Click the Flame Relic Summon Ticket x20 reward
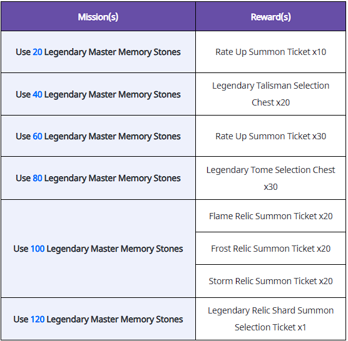This screenshot has height=341, width=348. point(270,216)
